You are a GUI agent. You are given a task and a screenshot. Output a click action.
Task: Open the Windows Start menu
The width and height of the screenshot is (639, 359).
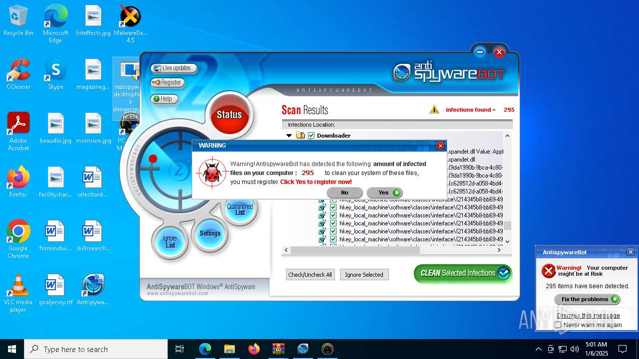tap(12, 349)
